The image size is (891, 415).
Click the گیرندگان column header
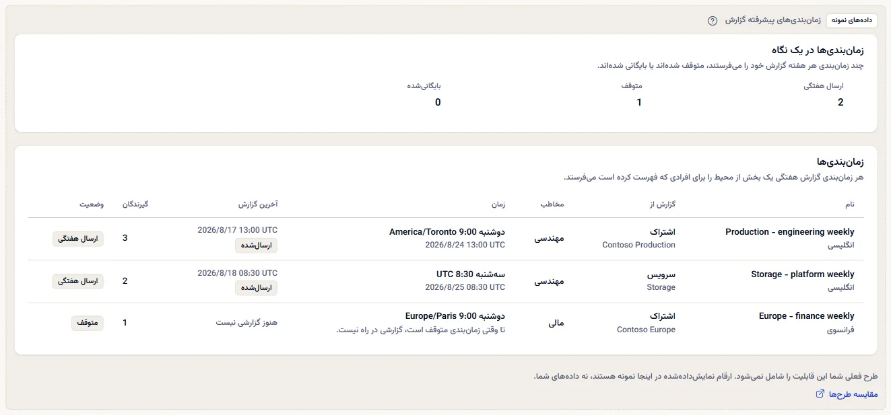point(135,204)
